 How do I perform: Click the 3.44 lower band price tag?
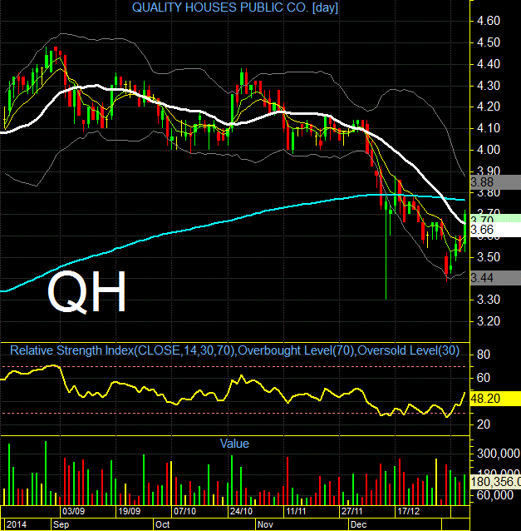pos(495,278)
